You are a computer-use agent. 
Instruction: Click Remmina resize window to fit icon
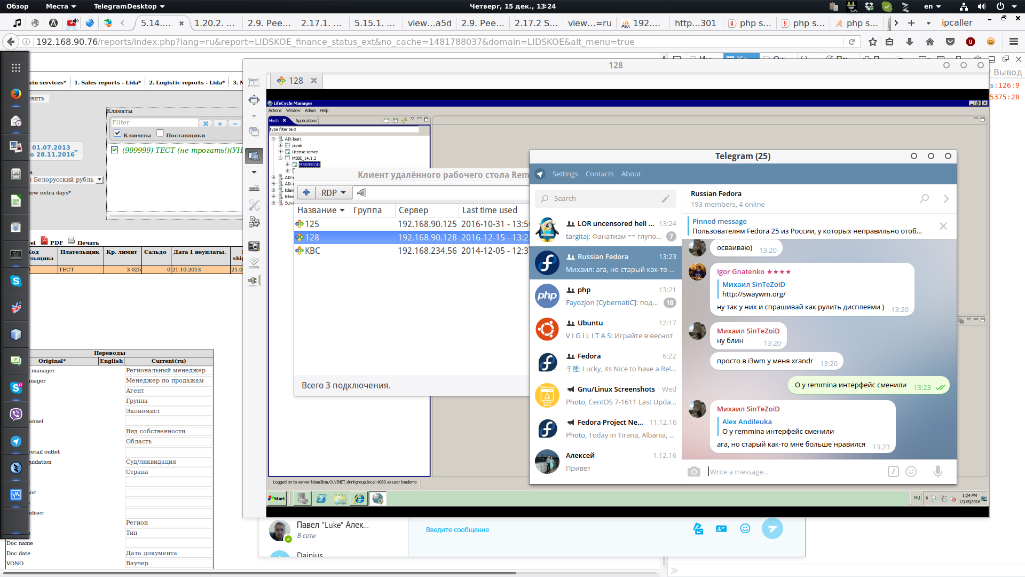point(254,82)
